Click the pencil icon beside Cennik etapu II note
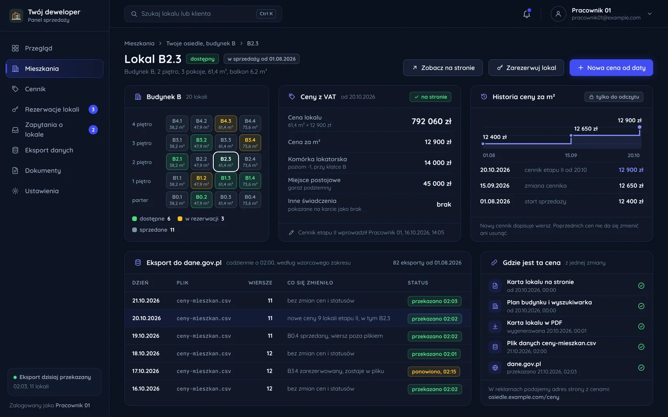The width and height of the screenshot is (668, 417). (291, 233)
